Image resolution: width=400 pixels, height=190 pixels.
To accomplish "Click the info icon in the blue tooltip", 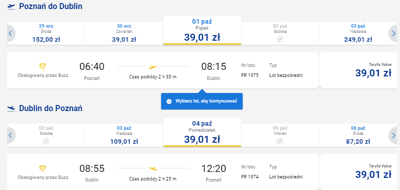I will click(168, 101).
